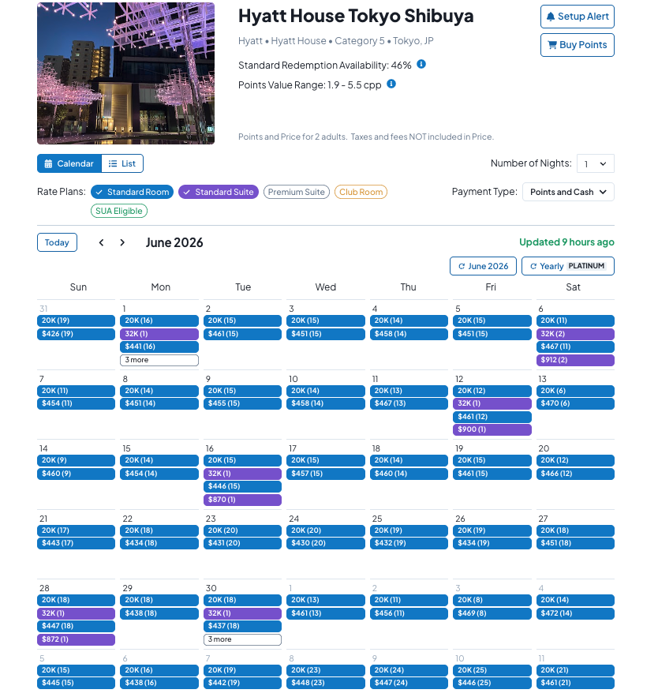Enable SUA Eligible filter

pos(118,211)
